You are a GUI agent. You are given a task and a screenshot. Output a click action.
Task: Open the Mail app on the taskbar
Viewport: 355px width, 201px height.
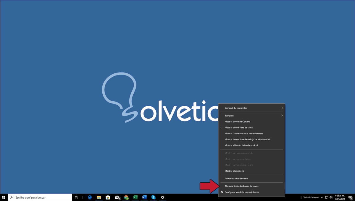[x=117, y=197]
